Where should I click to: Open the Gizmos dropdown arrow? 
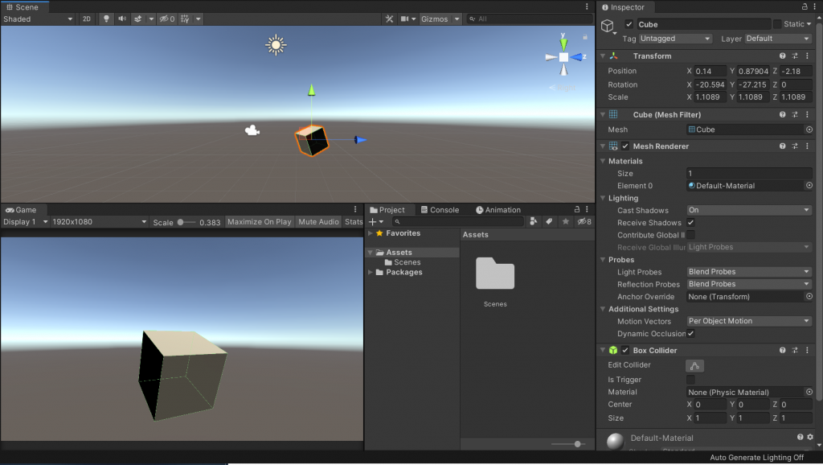coord(457,19)
